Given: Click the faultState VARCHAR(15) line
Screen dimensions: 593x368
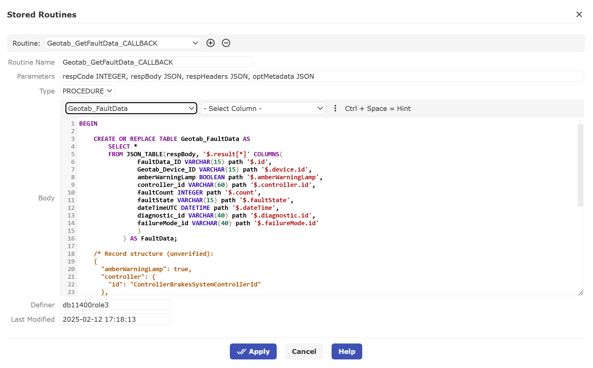Looking at the screenshot, I should pyautogui.click(x=215, y=200).
